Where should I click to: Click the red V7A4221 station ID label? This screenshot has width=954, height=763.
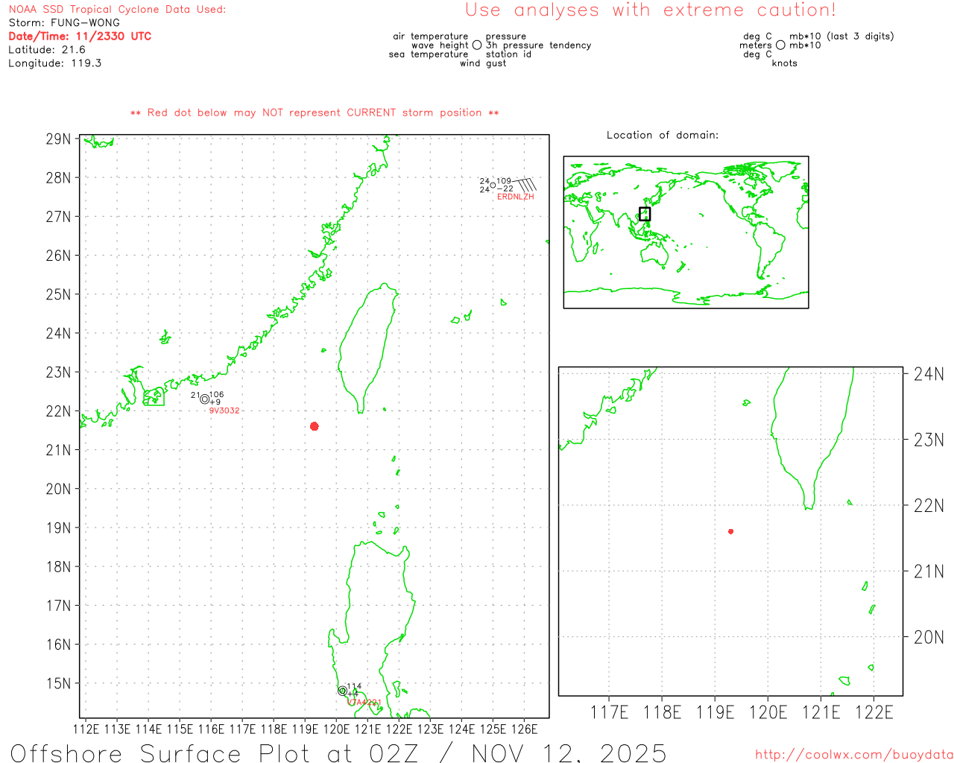[x=364, y=702]
